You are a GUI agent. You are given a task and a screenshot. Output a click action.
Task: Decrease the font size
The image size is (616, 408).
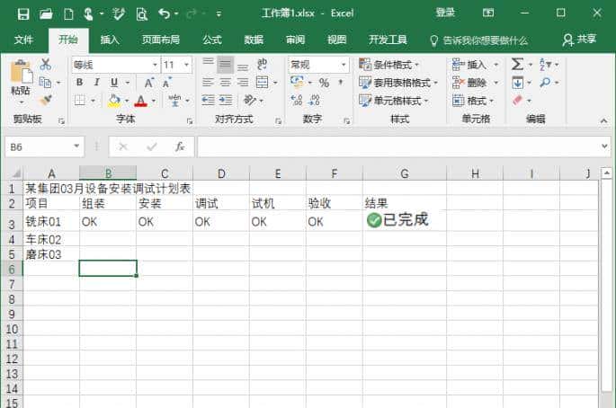(x=166, y=83)
